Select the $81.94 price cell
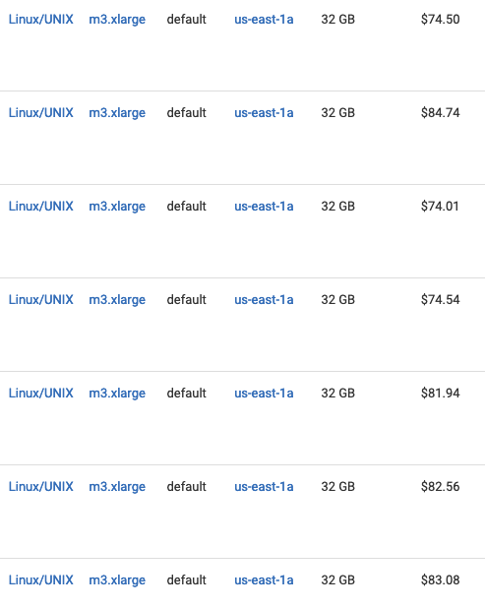The image size is (485, 608). pos(440,393)
